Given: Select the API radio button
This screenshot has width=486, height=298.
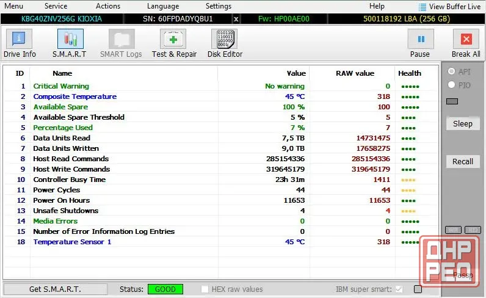Looking at the screenshot, I should click(452, 71).
